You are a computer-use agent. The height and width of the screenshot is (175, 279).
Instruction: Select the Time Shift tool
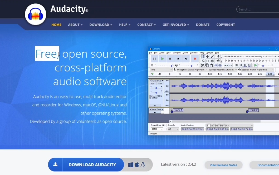tap(208, 61)
